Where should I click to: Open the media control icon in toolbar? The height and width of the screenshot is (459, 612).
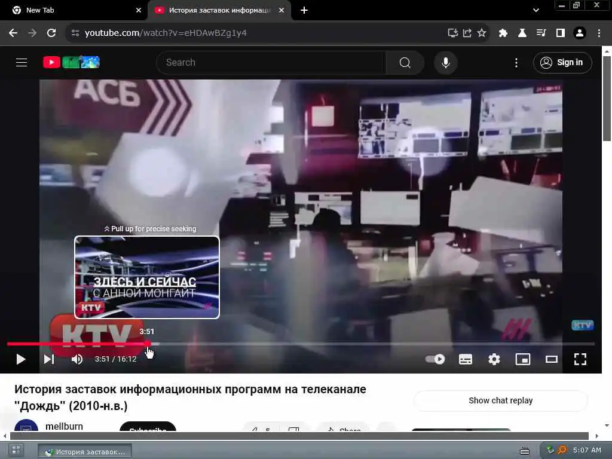tap(541, 33)
